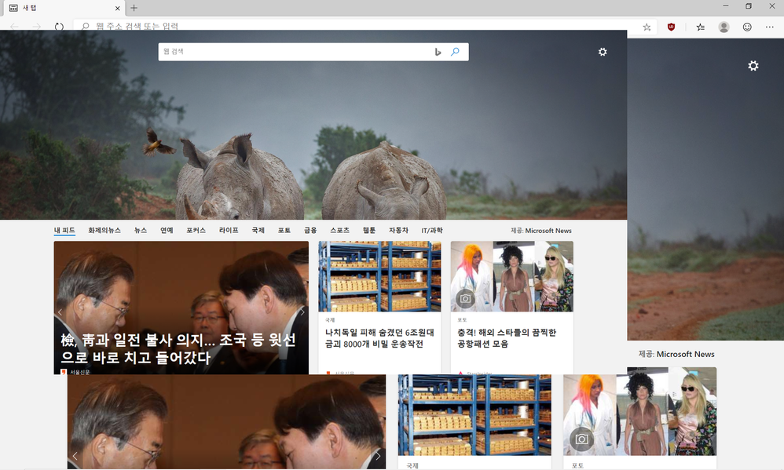Screen dimensions: 784x470
Task: Go back in the carousel with the previous chevron
Action: tap(60, 312)
